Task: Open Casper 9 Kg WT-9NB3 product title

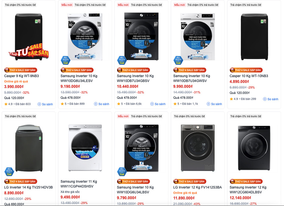Action: tap(22, 76)
